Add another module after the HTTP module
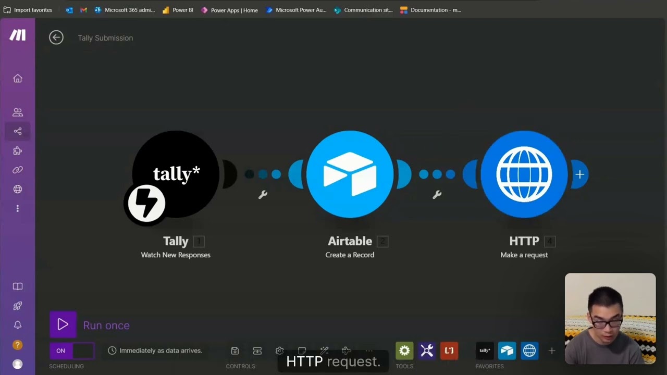Viewport: 667px width, 375px height. pyautogui.click(x=579, y=174)
